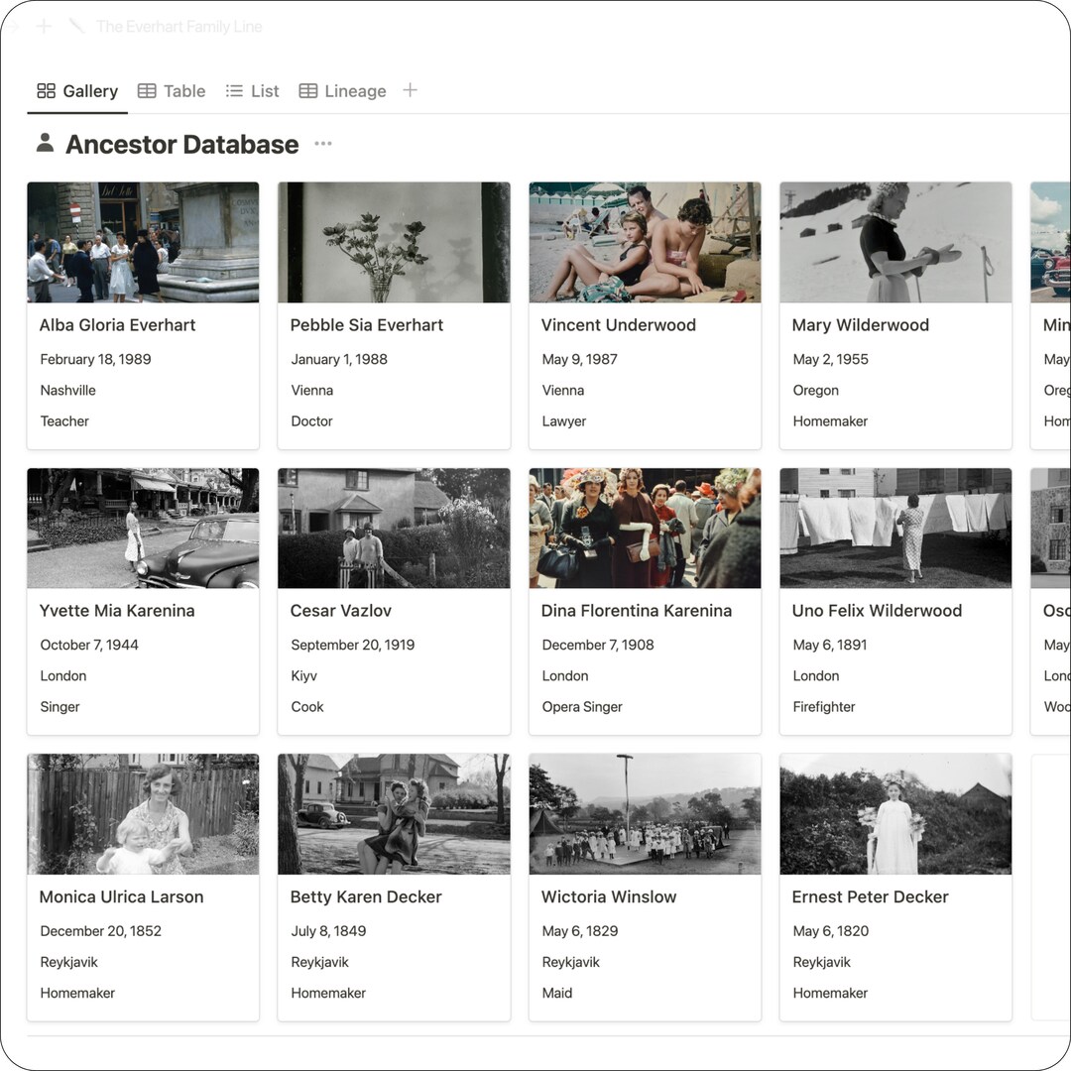Click the pencil icon in the top bar
Screen dimensions: 1071x1071
tap(76, 26)
